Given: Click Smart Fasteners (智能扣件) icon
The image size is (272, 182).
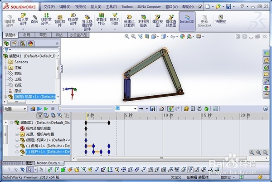Looking at the screenshot, I should click(x=60, y=20).
